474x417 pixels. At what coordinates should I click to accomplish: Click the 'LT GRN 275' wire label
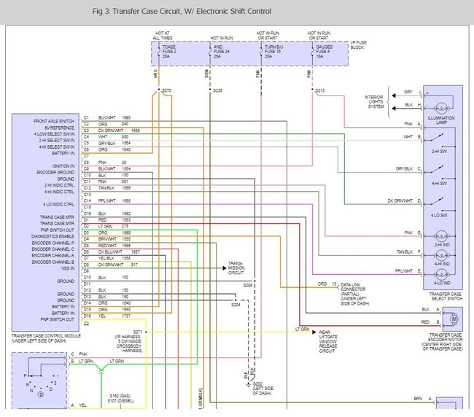[113, 226]
